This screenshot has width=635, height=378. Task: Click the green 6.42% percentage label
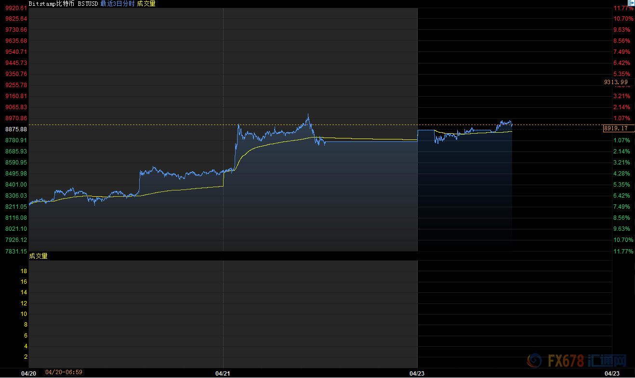[622, 196]
